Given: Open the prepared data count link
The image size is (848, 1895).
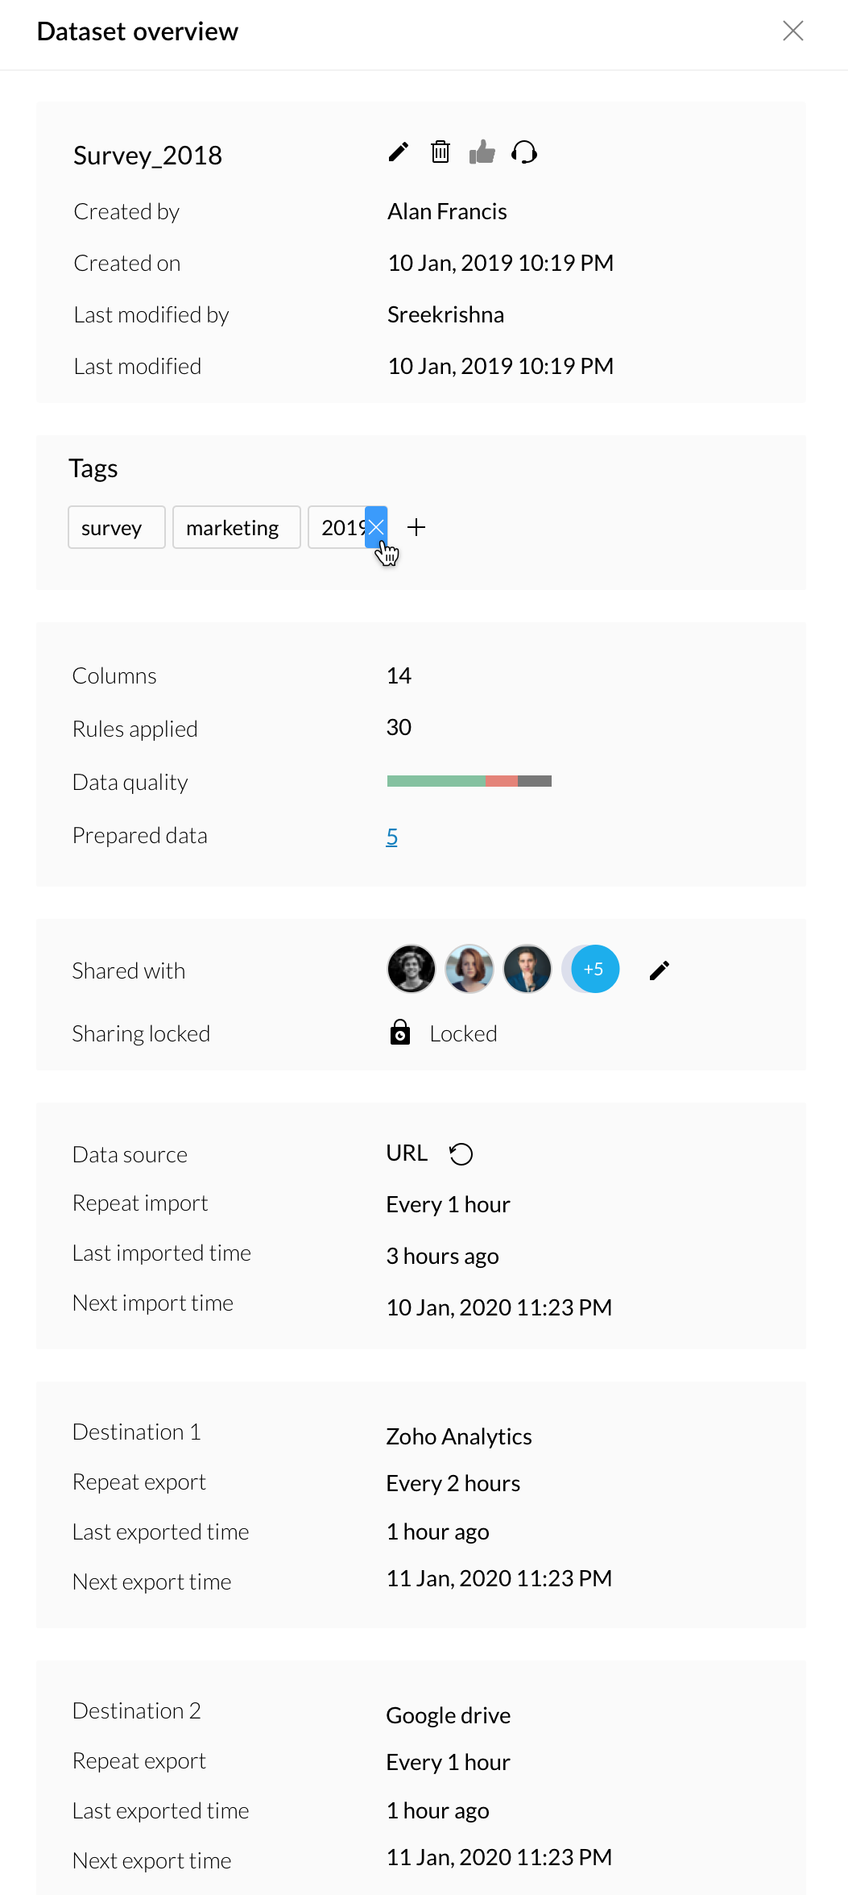Looking at the screenshot, I should [392, 837].
